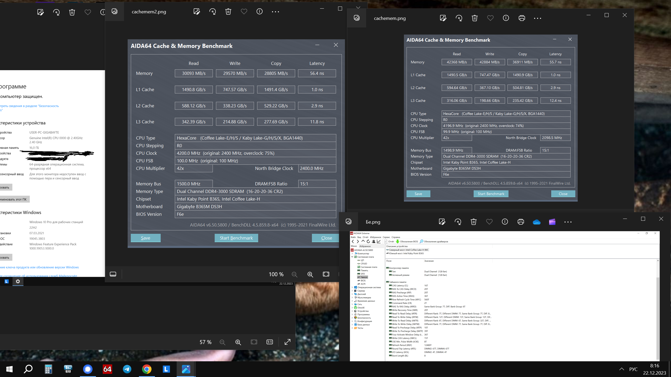Toggle the filmstrip view in the cachemem2.png window
Image resolution: width=671 pixels, height=377 pixels.
click(x=113, y=274)
